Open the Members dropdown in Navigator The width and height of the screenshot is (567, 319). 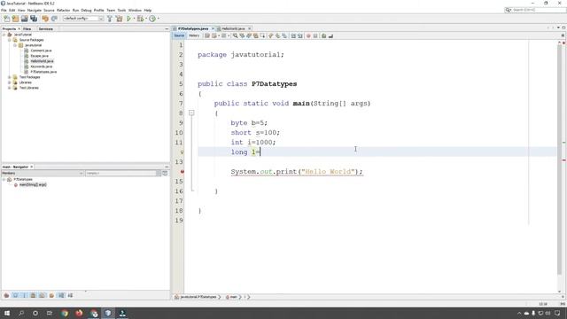43,174
